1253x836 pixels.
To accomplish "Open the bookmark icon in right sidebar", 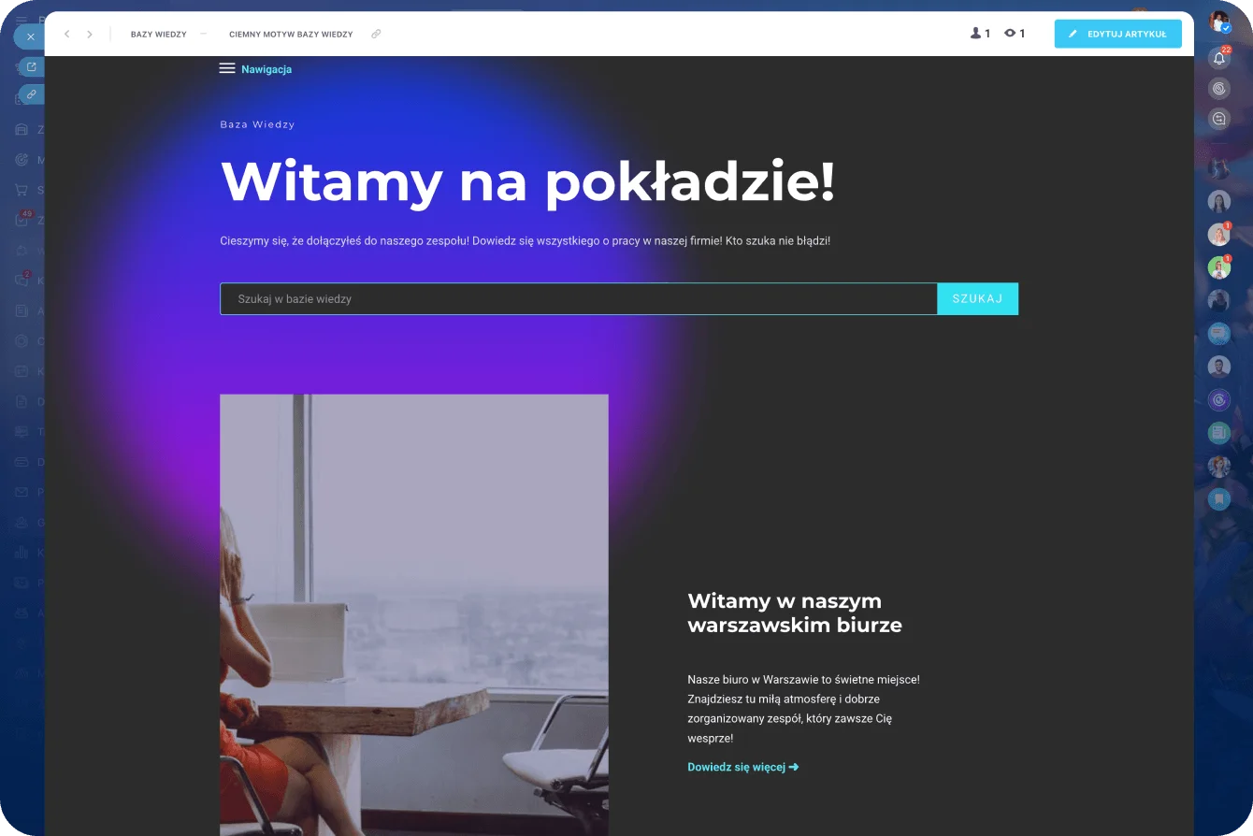I will (1218, 499).
